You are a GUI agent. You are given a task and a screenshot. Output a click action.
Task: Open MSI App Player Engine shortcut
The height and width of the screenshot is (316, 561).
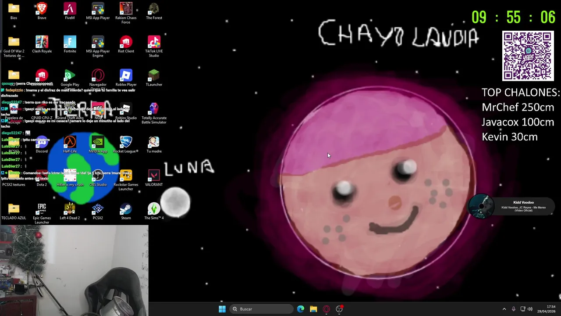click(x=98, y=47)
